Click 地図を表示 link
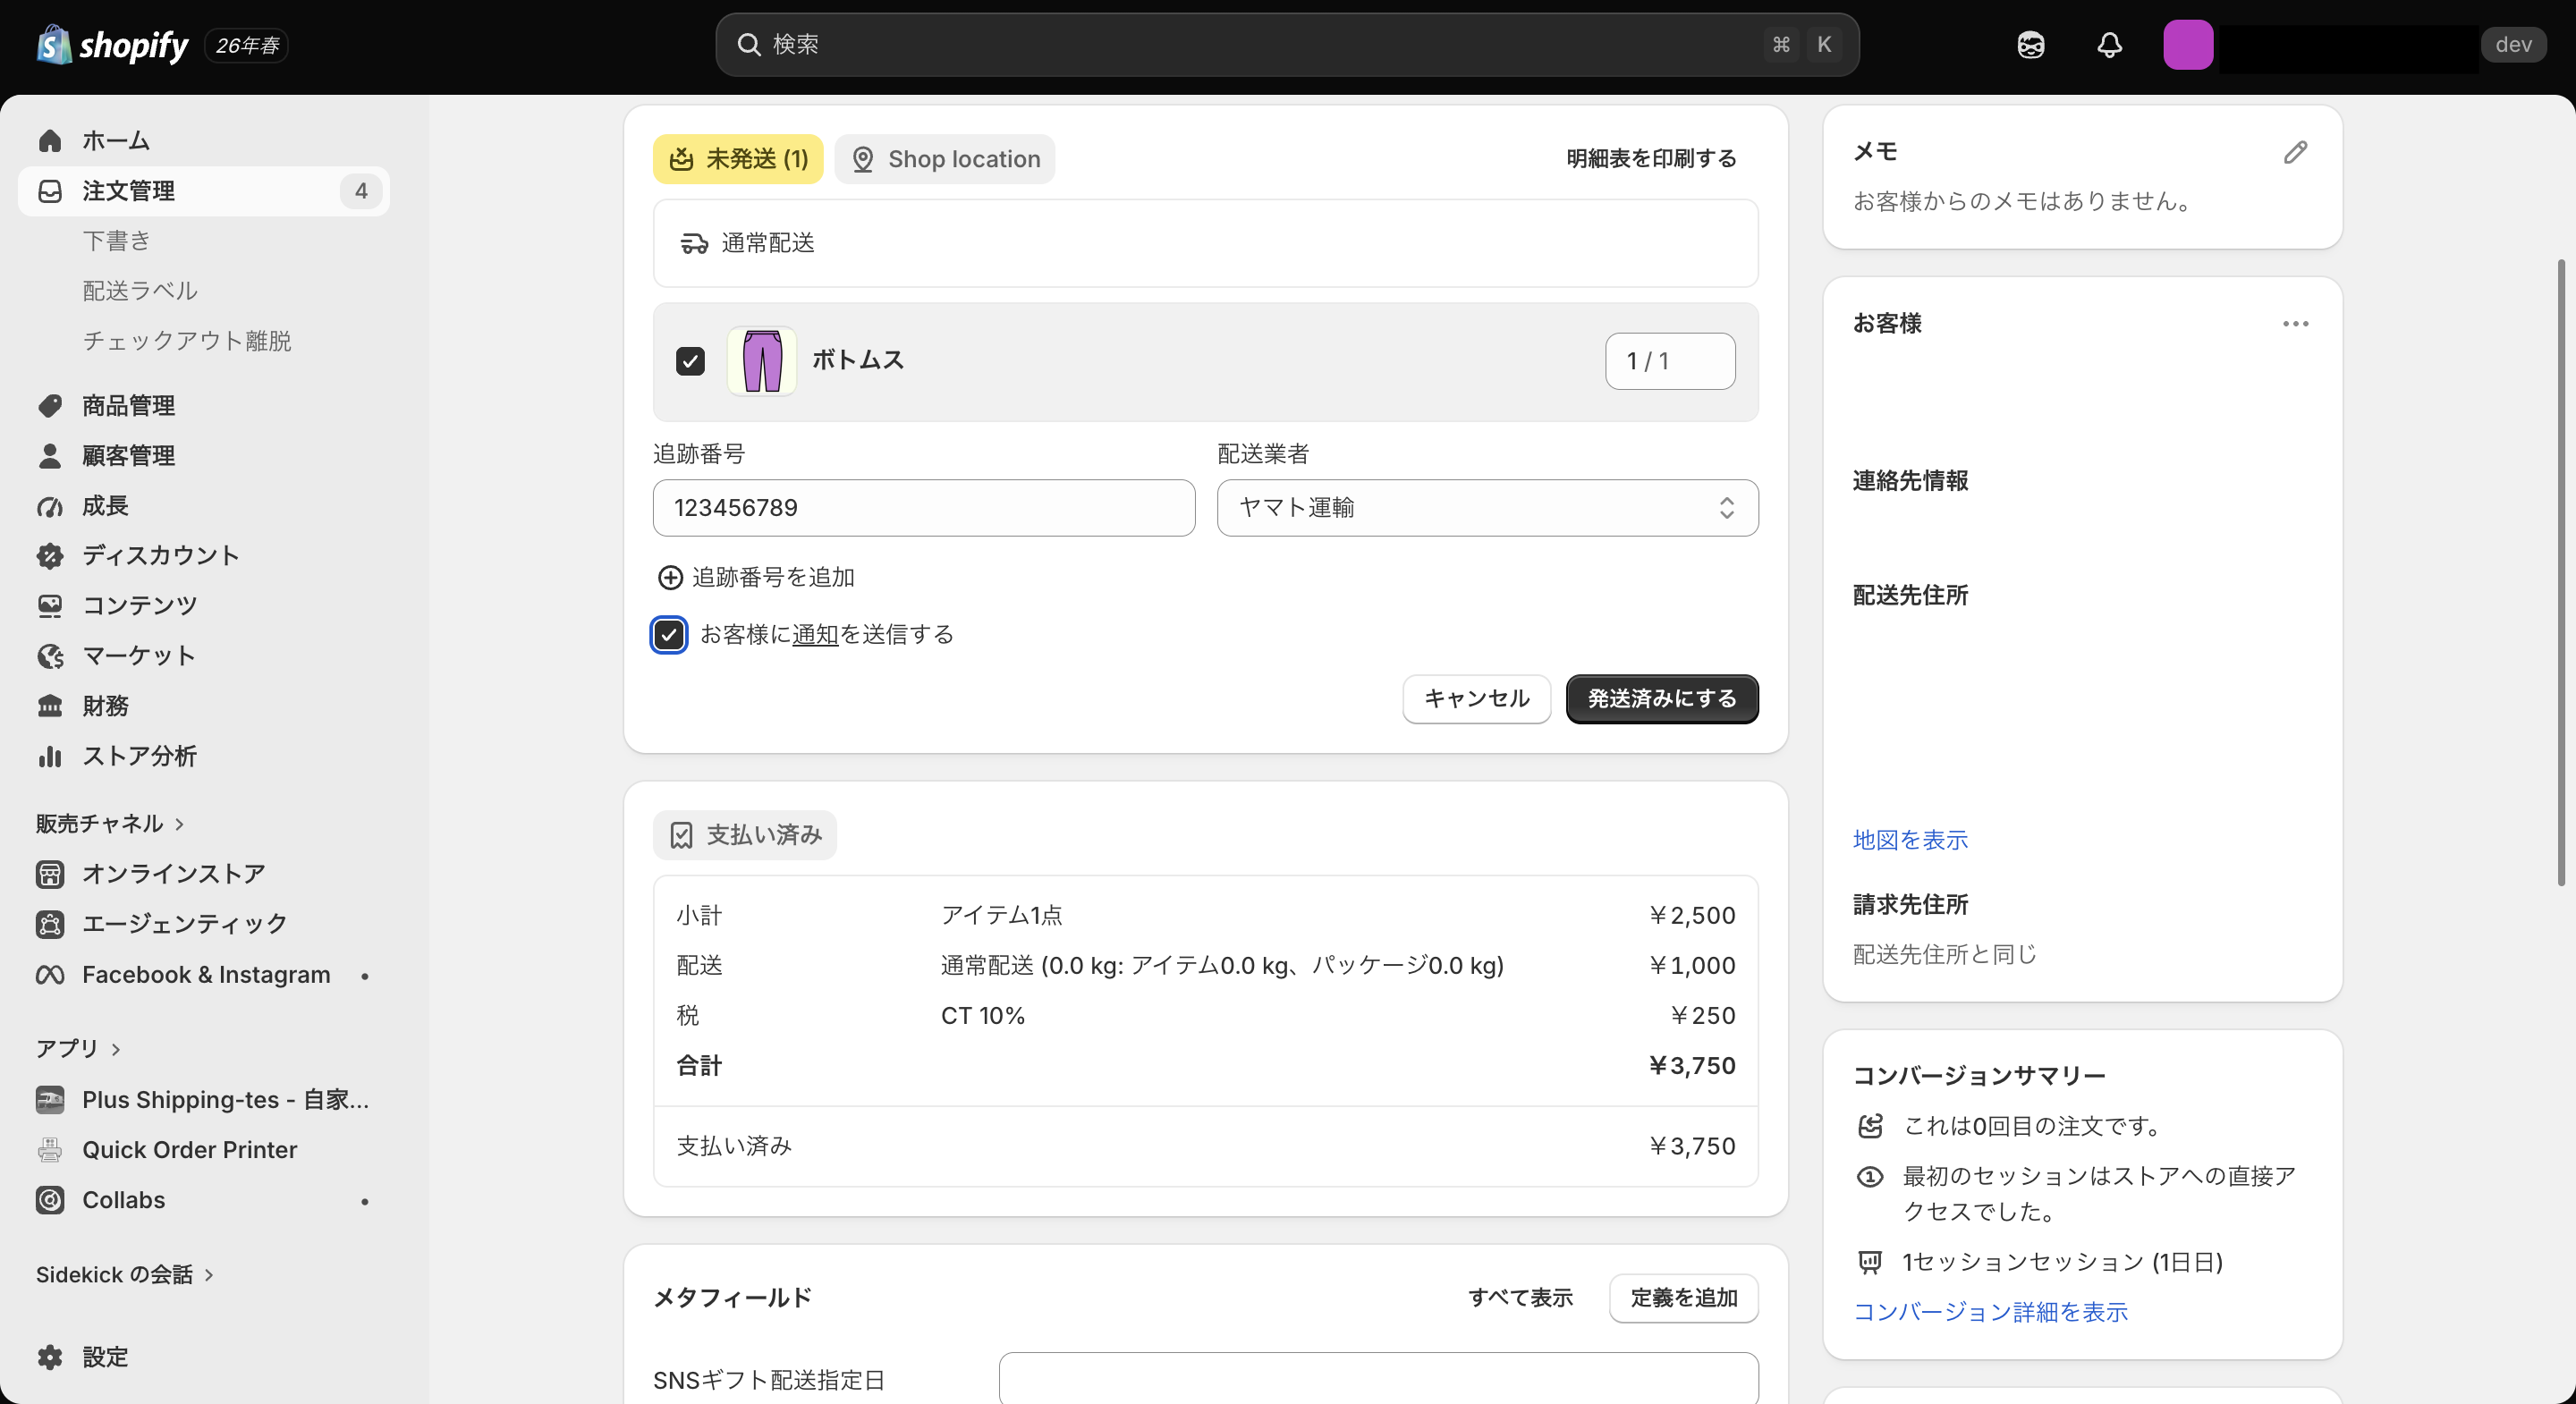The image size is (2576, 1404). tap(1910, 840)
